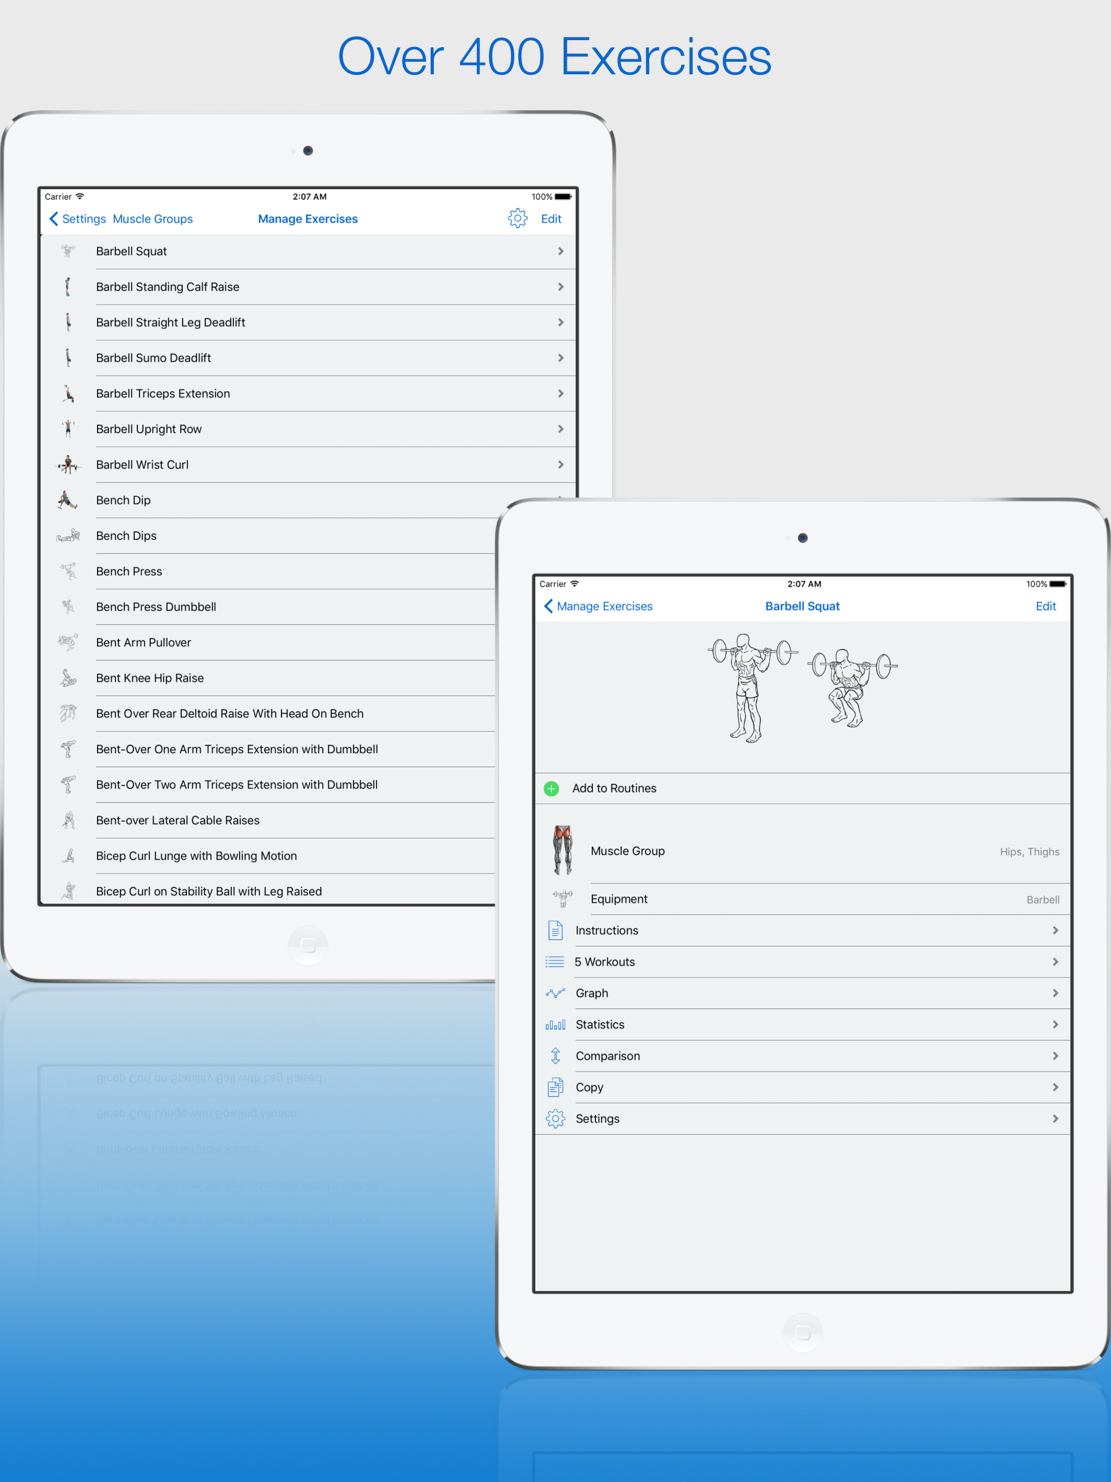Expand Barbell Wrist Curl chevron

(x=560, y=464)
